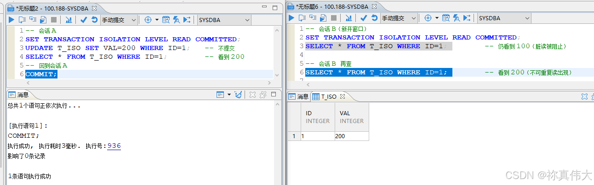
Task: Select the T_ISO result tab
Action: pyautogui.click(x=328, y=96)
